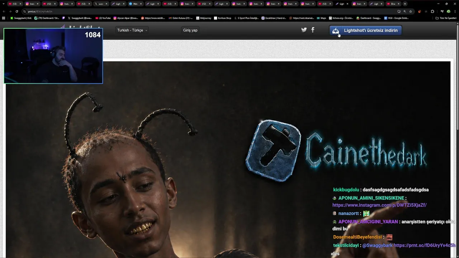
Task: Open the Excalidraw bookmark
Action: [274, 18]
